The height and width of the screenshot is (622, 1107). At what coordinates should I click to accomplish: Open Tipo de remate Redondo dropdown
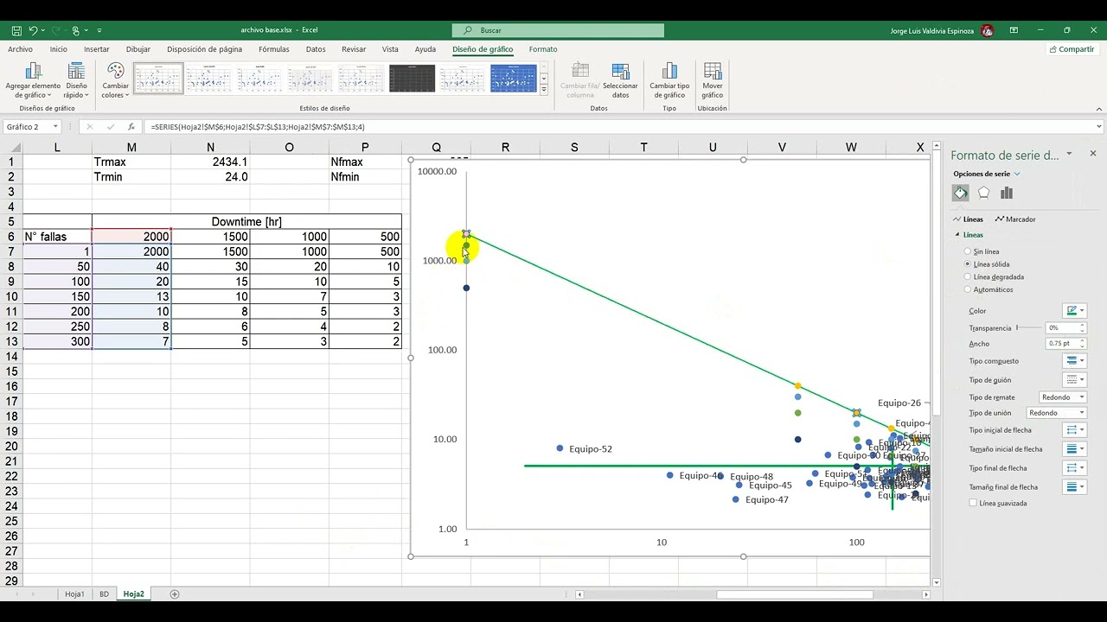[1063, 397]
